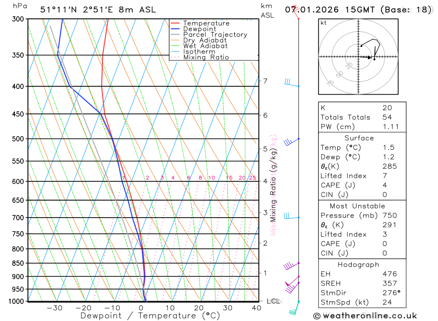Viewport: 438px width, 321px height.
Task: Click the wind barb at 700 hPa
Action: pyautogui.click(x=291, y=215)
